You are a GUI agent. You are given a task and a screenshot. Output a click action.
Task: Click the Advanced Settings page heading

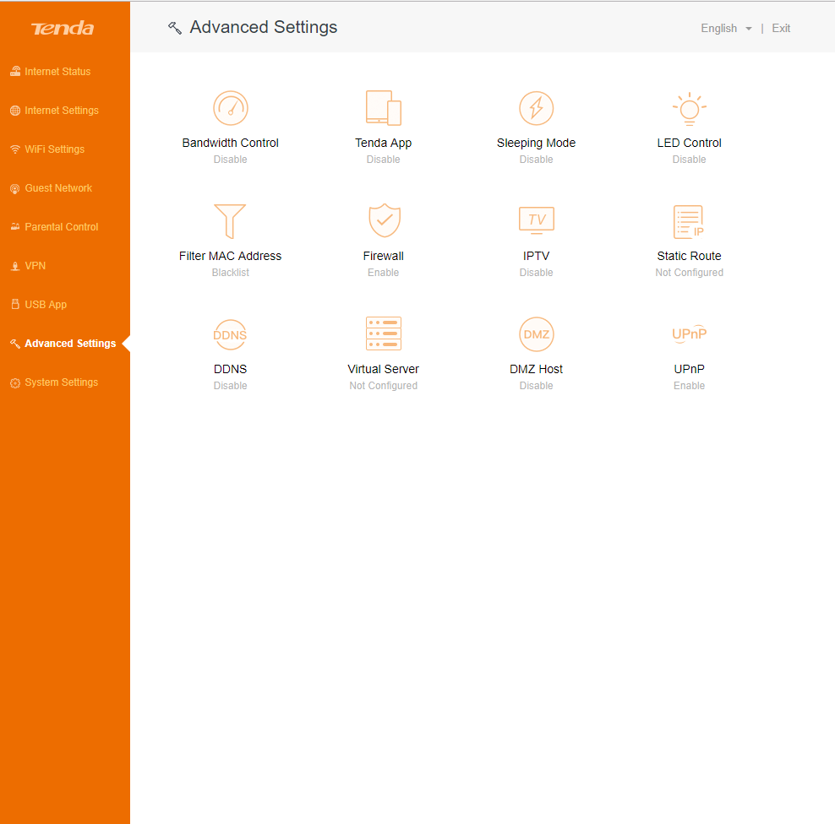point(264,27)
